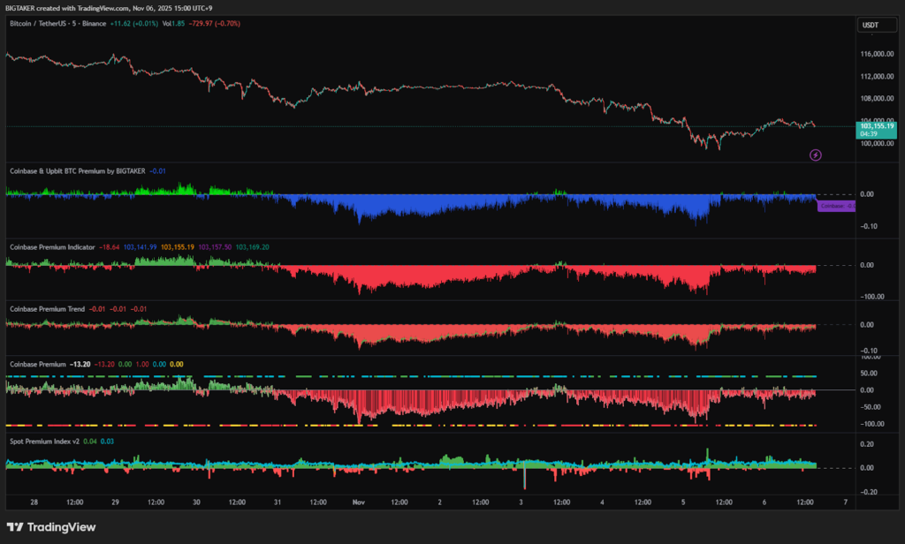905x544 pixels.
Task: Click the +11.62 (+0.01%) change value
Action: [133, 24]
